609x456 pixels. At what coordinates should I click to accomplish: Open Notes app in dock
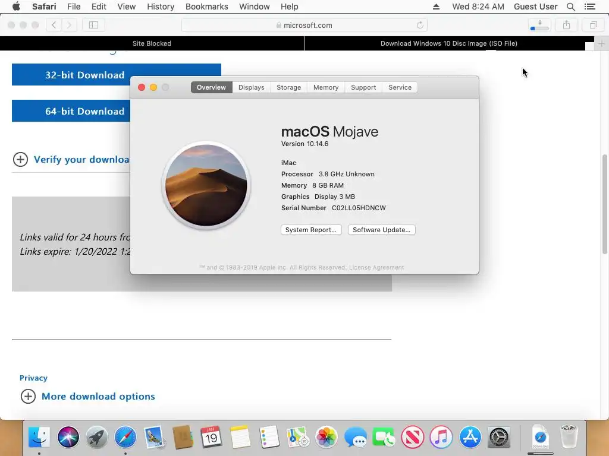(240, 437)
